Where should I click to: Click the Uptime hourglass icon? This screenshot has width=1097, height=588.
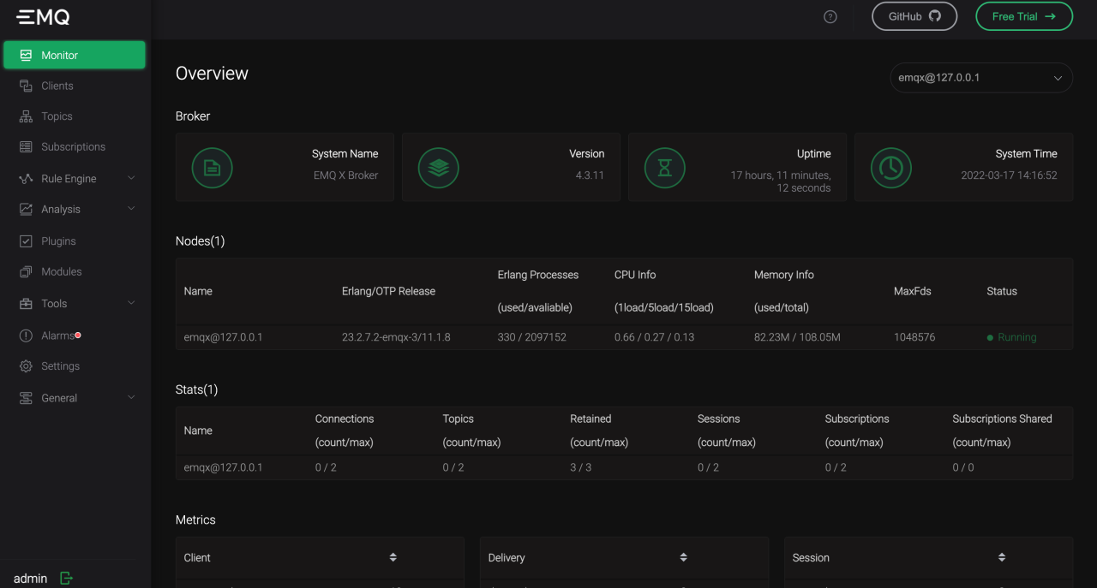[x=664, y=168]
